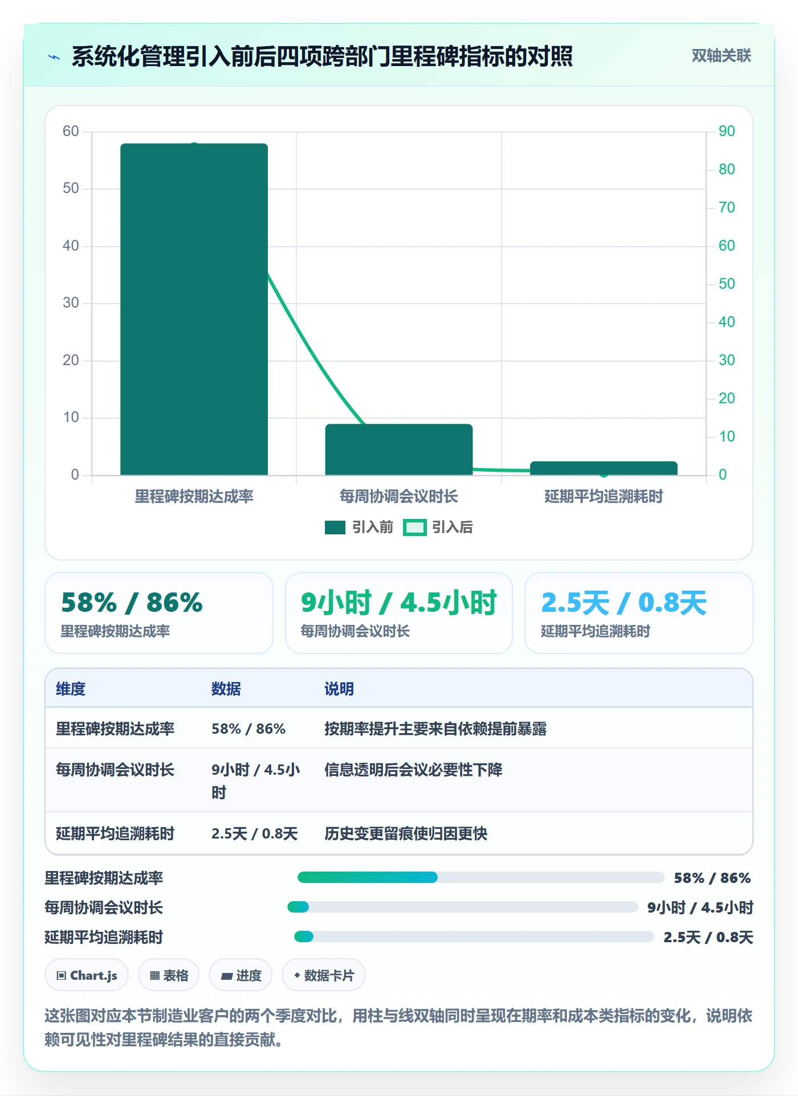The width and height of the screenshot is (798, 1096).
Task: Select the 进度 tag chip
Action: click(241, 975)
